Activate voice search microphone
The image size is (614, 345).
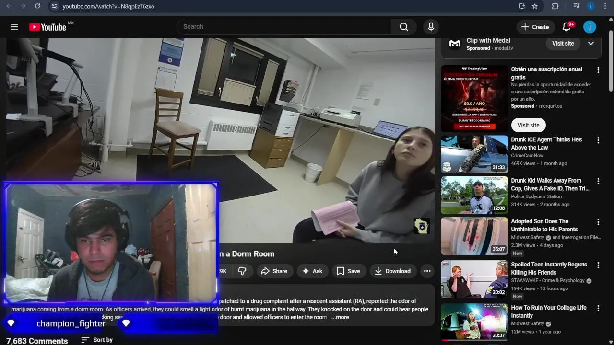tap(431, 27)
